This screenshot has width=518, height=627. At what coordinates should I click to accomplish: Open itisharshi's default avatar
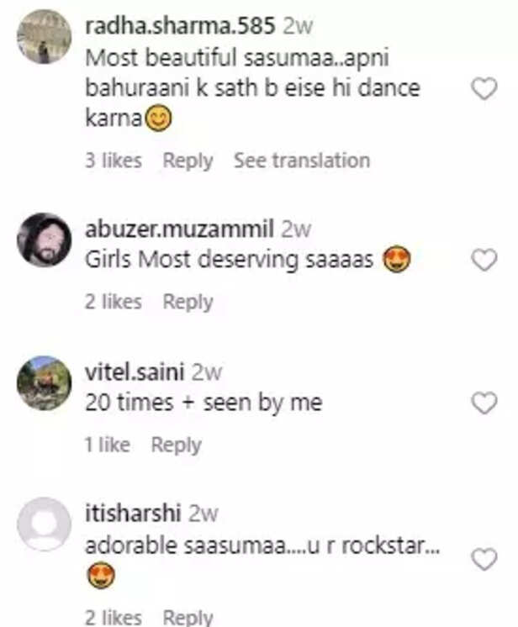coord(44,524)
